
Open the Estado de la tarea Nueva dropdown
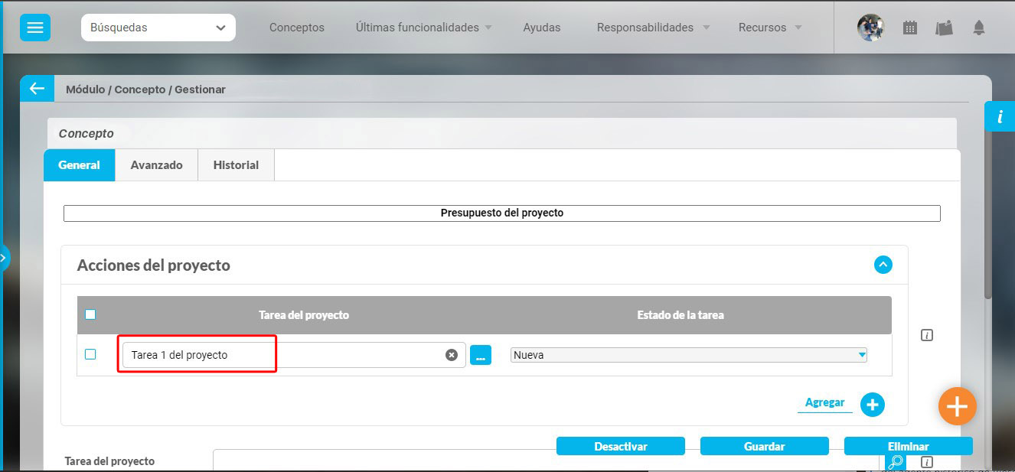pos(688,355)
